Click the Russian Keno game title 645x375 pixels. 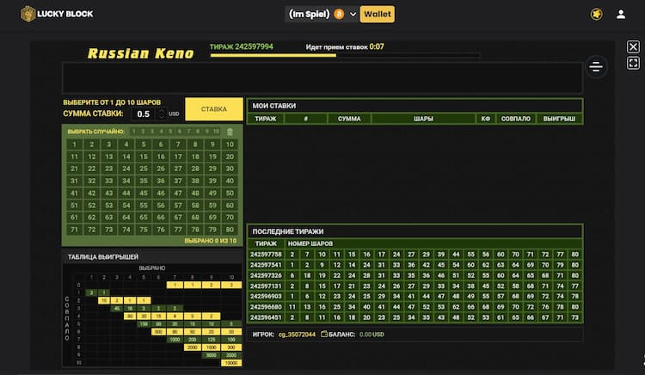click(x=141, y=53)
